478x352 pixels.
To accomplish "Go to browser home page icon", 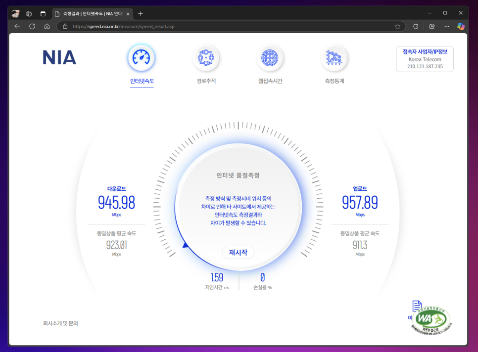I will [47, 27].
